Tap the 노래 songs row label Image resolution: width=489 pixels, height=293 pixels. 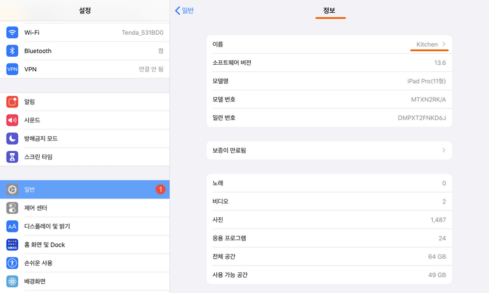(x=218, y=183)
